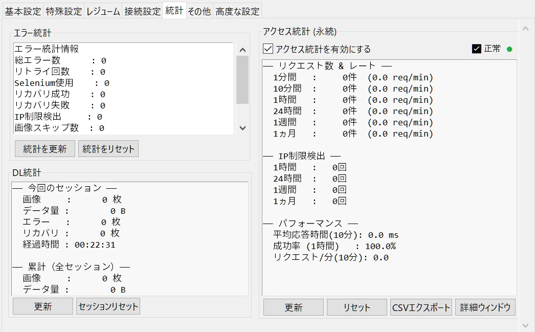This screenshot has width=535, height=332.
Task: Click the アクセス統計 リセット button
Action: [x=357, y=307]
